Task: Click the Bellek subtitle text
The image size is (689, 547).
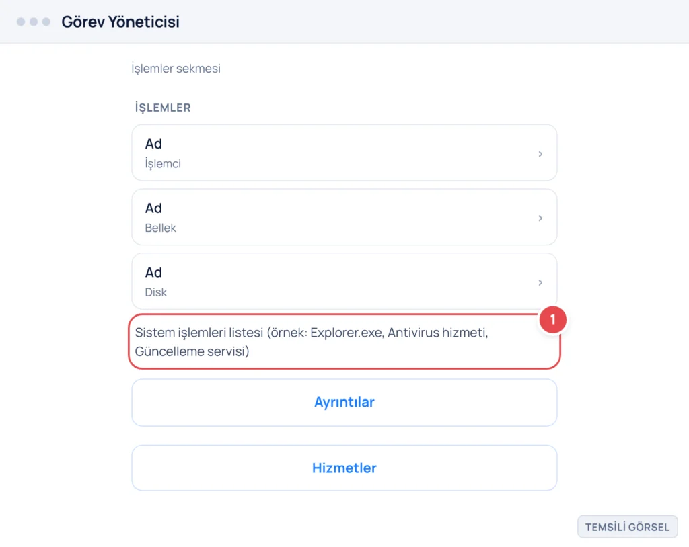Action: tap(160, 228)
